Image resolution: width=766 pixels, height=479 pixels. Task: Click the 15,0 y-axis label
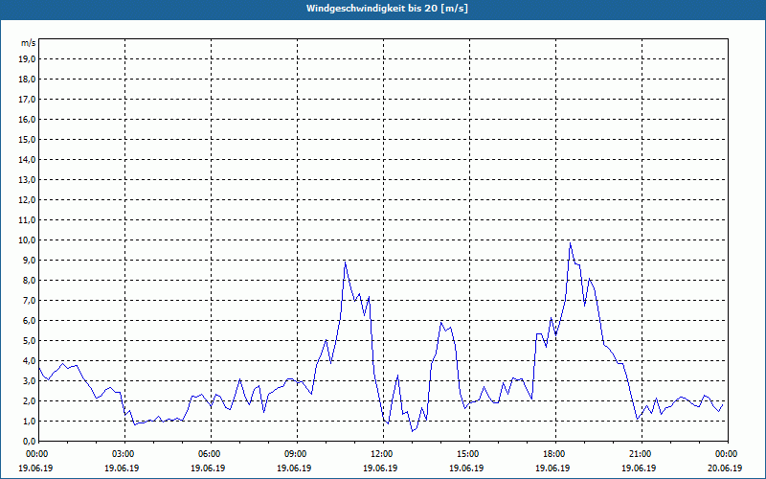pos(27,139)
